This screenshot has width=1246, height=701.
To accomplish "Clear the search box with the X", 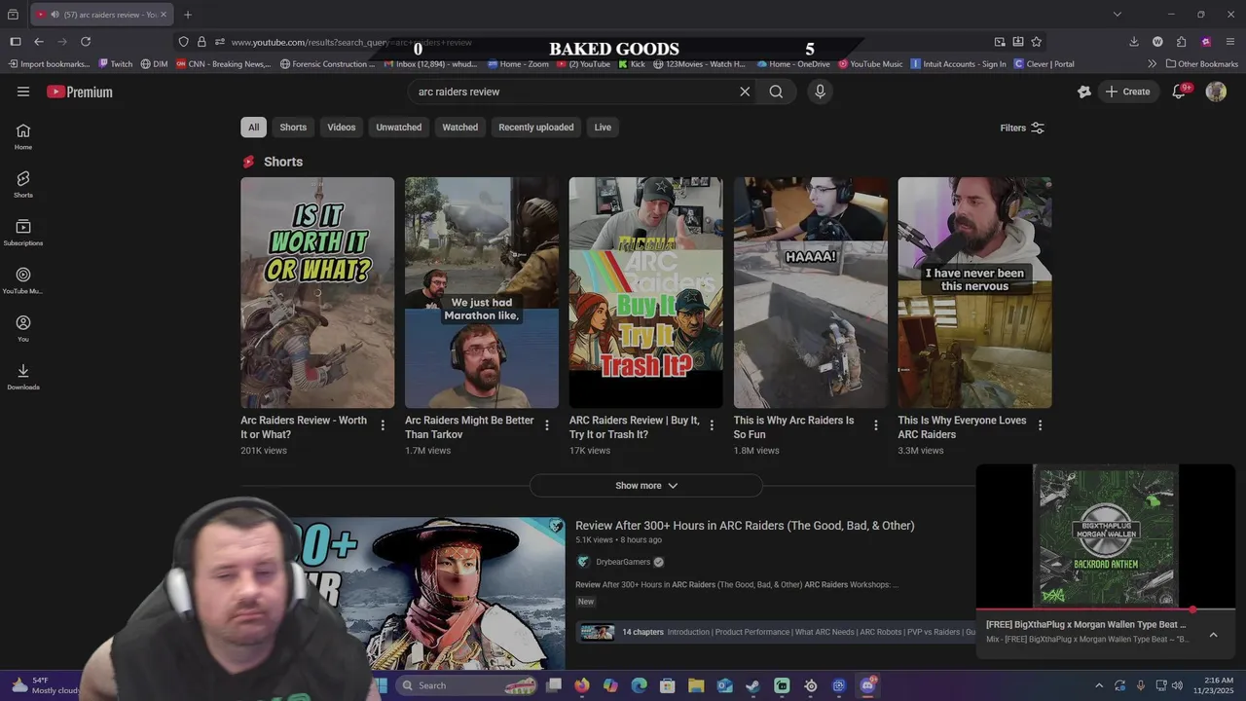I will 745,92.
